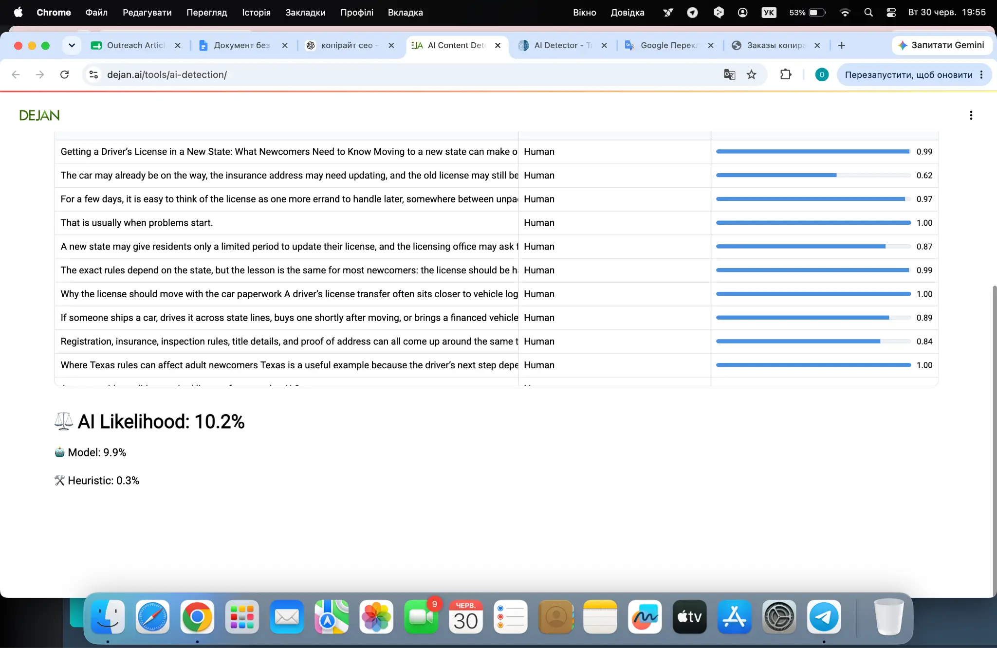
Task: Click the DEJAN logo
Action: (x=39, y=115)
